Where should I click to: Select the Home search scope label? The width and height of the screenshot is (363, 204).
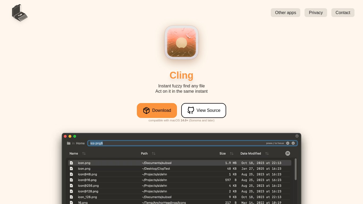pos(80,143)
